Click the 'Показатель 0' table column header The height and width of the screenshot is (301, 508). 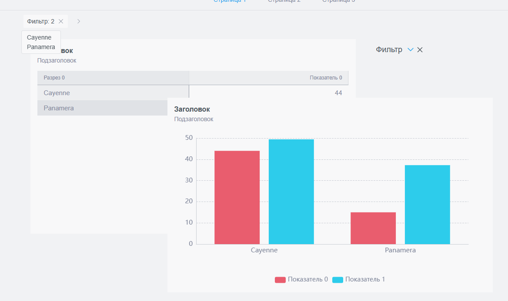[326, 78]
